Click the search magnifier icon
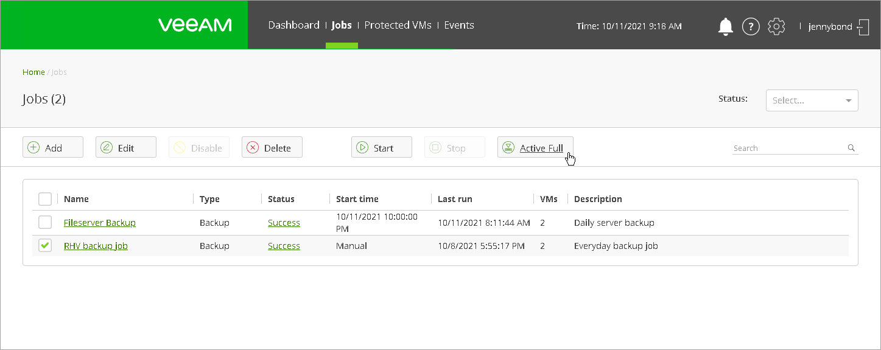This screenshot has width=881, height=350. click(x=851, y=148)
